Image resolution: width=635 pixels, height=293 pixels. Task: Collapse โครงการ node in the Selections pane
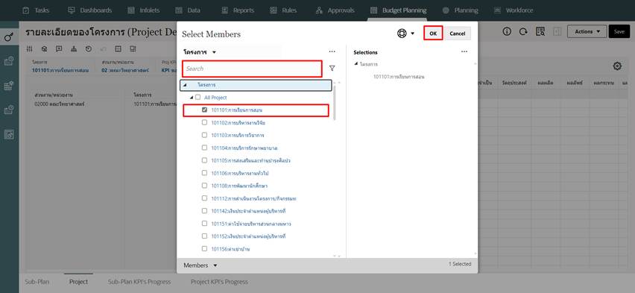[356, 64]
